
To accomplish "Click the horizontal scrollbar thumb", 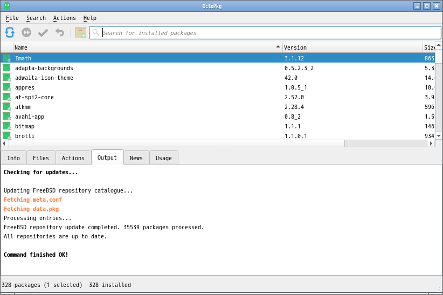I will 177,143.
